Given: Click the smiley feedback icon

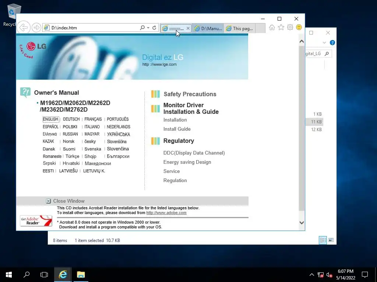Looking at the screenshot, I should (299, 27).
